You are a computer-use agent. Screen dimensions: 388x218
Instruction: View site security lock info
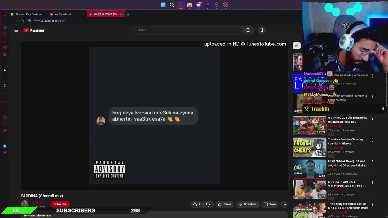click(29, 21)
